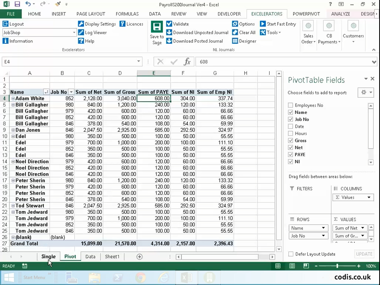Open the Log Viewer
This screenshot has width=380, height=285.
(92, 32)
